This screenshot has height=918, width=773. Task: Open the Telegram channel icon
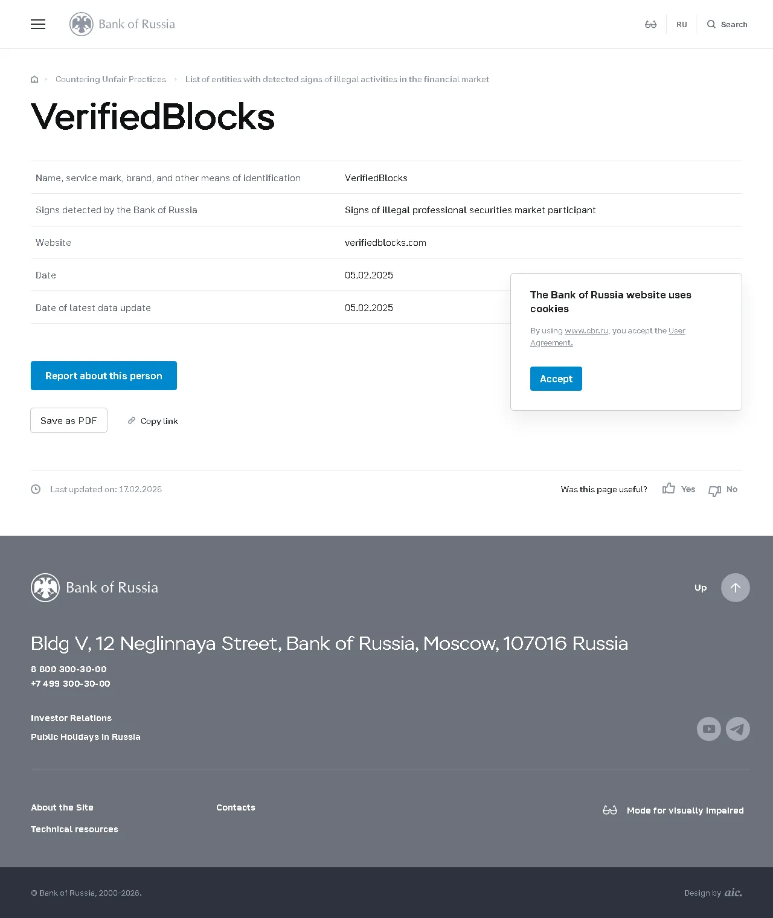tap(738, 729)
